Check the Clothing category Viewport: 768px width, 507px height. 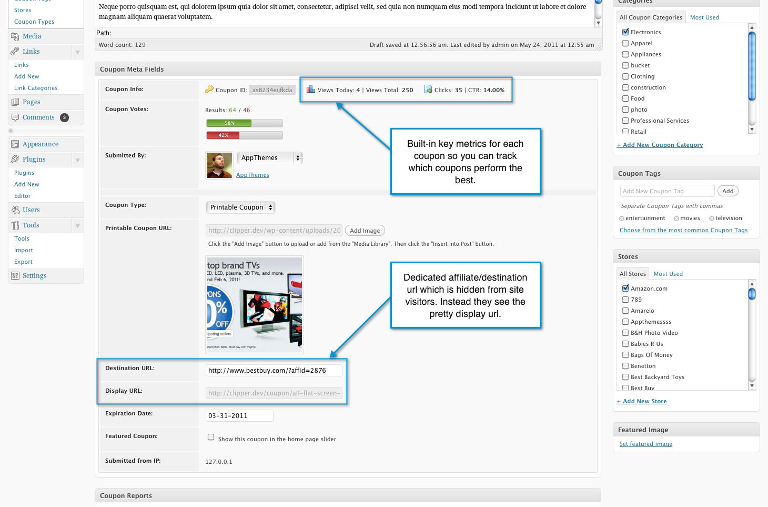pos(625,76)
